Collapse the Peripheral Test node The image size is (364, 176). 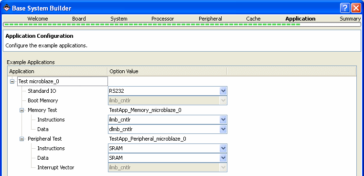(x=21, y=139)
